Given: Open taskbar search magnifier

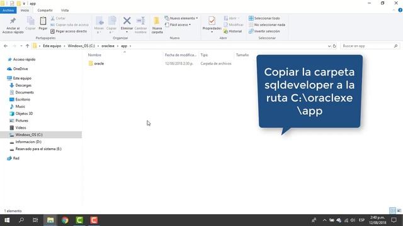Looking at the screenshot, I should [21, 220].
